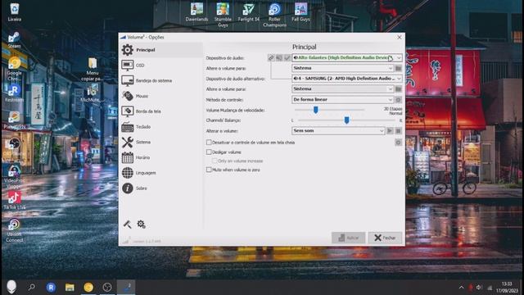
Task: Click gear icon on fullscreen volume control row
Action: pos(399,143)
